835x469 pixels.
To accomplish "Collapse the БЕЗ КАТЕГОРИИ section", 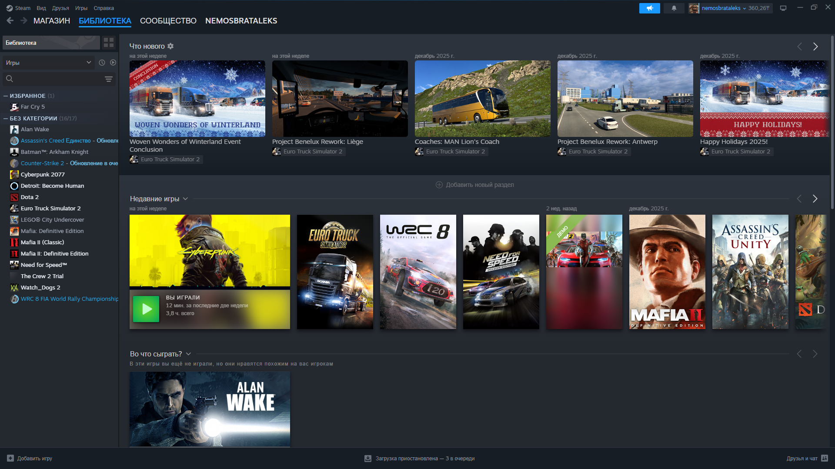I will click(6, 119).
